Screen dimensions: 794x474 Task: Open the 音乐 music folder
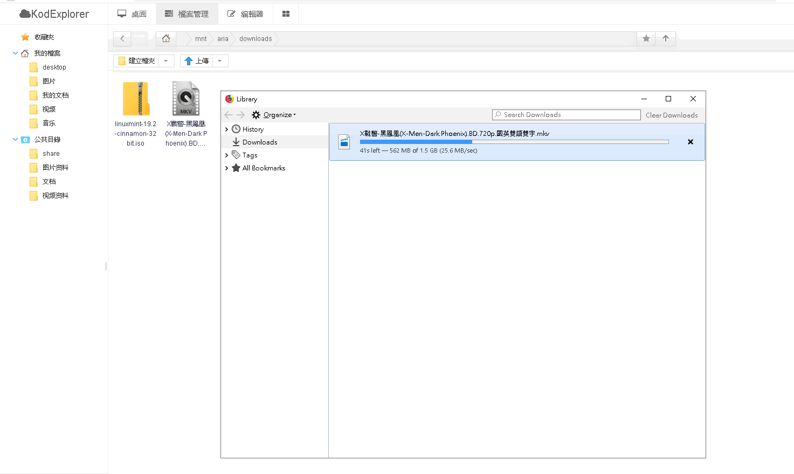coord(49,123)
